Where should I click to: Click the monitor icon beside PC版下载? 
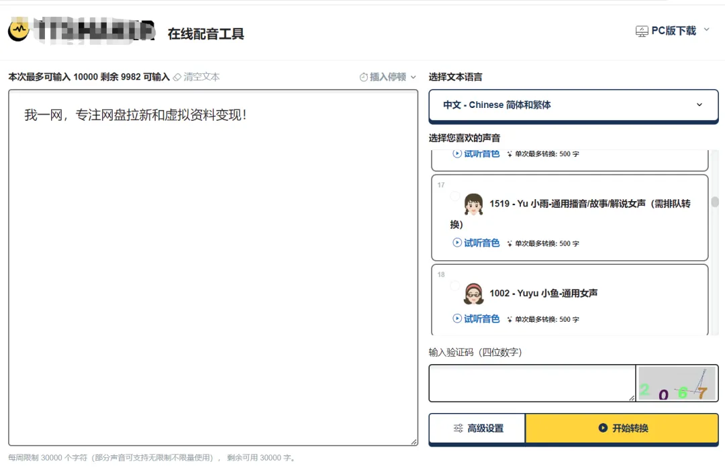[641, 30]
